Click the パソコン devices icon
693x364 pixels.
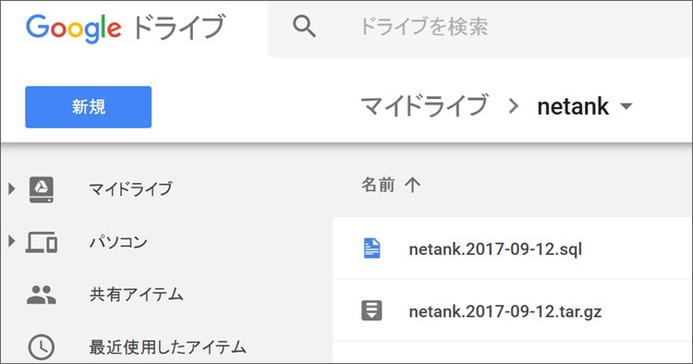(42, 242)
